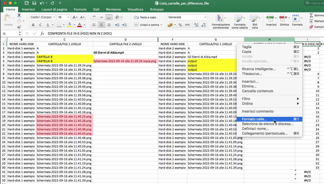Apply percent style icon

tap(180, 25)
